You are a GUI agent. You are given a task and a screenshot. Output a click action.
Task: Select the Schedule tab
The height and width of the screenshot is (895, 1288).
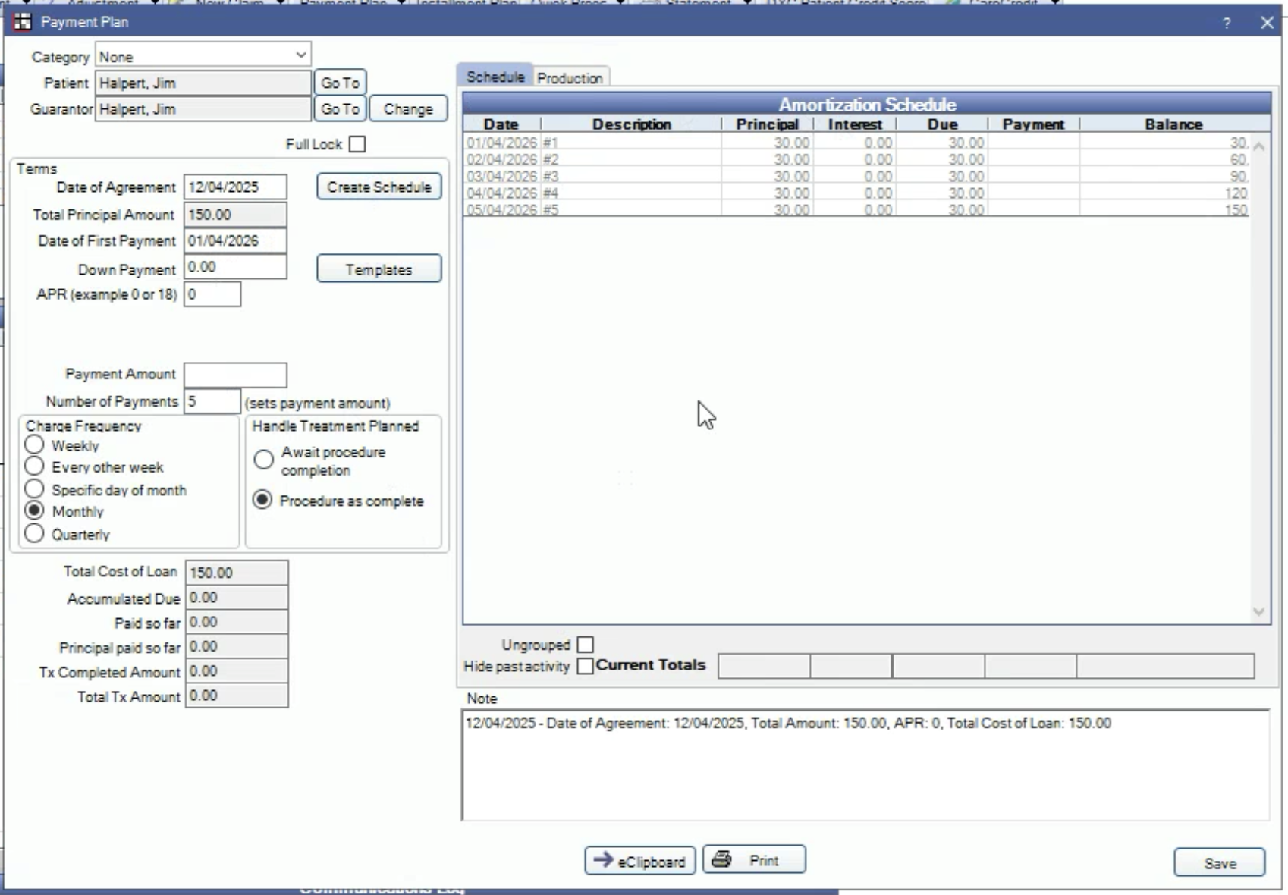[495, 77]
